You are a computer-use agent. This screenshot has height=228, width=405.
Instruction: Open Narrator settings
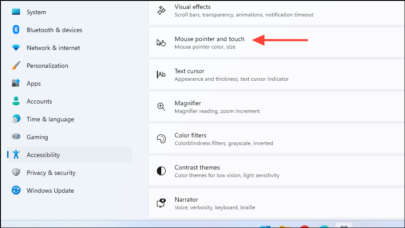pos(277,203)
